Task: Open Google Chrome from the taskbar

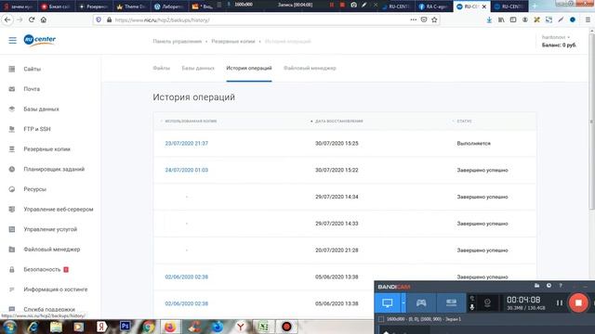Action: [149, 327]
